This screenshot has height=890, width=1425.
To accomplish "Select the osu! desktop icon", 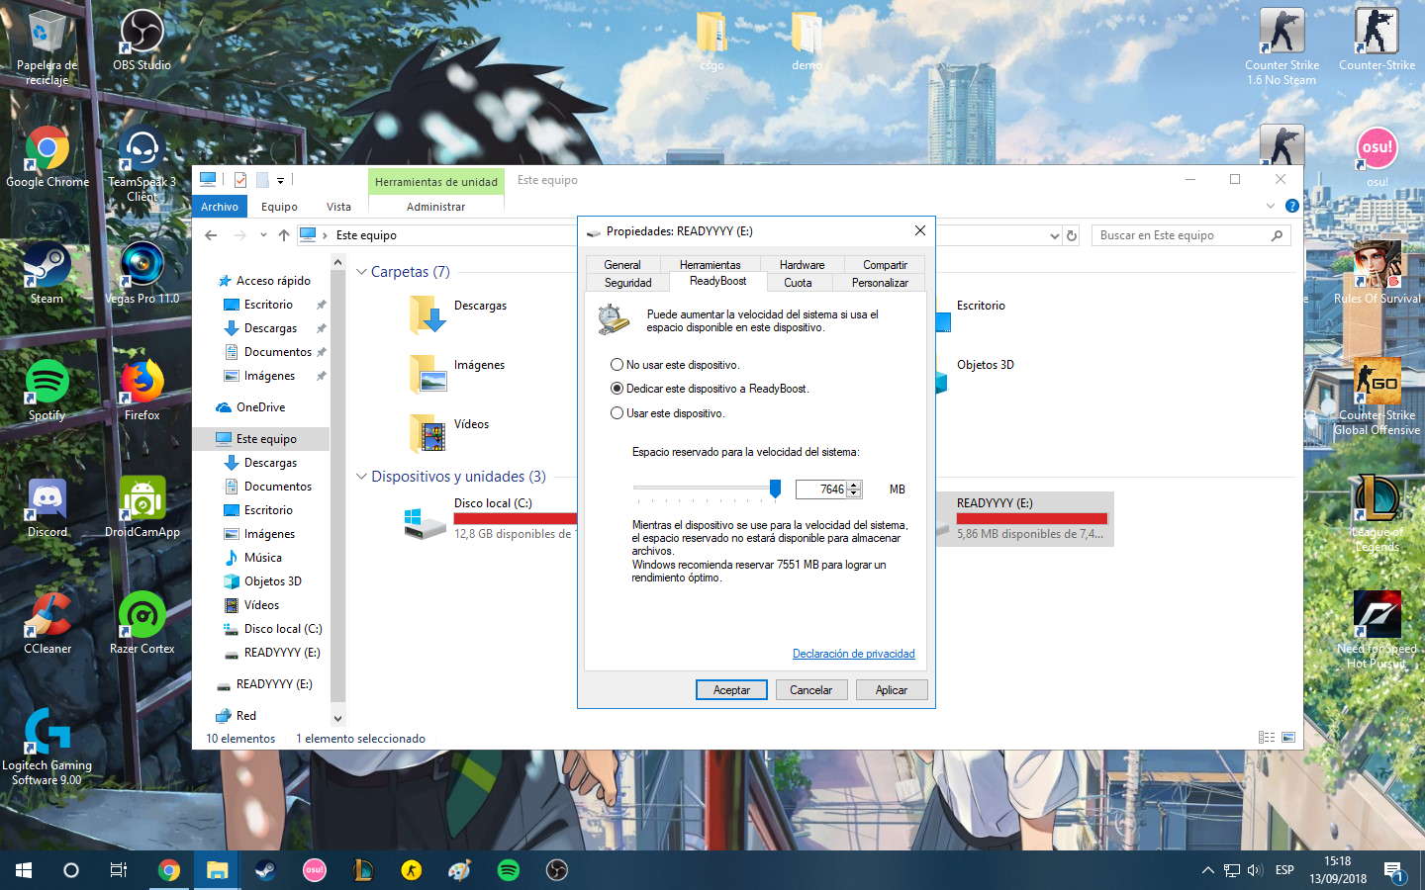I will (1377, 156).
